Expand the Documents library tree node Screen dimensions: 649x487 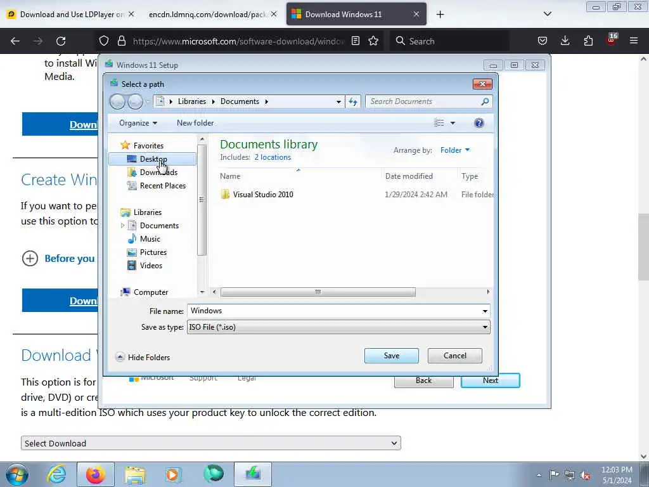(122, 226)
